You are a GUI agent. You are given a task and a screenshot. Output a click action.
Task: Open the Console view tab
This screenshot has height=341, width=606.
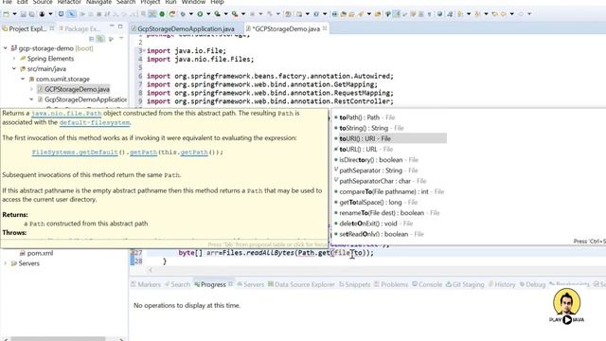pyautogui.click(x=427, y=284)
